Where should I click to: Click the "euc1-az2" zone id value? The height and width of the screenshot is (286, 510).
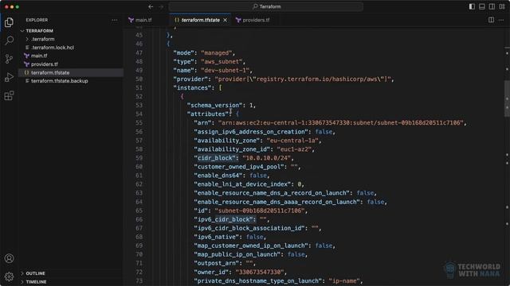tap(294, 149)
